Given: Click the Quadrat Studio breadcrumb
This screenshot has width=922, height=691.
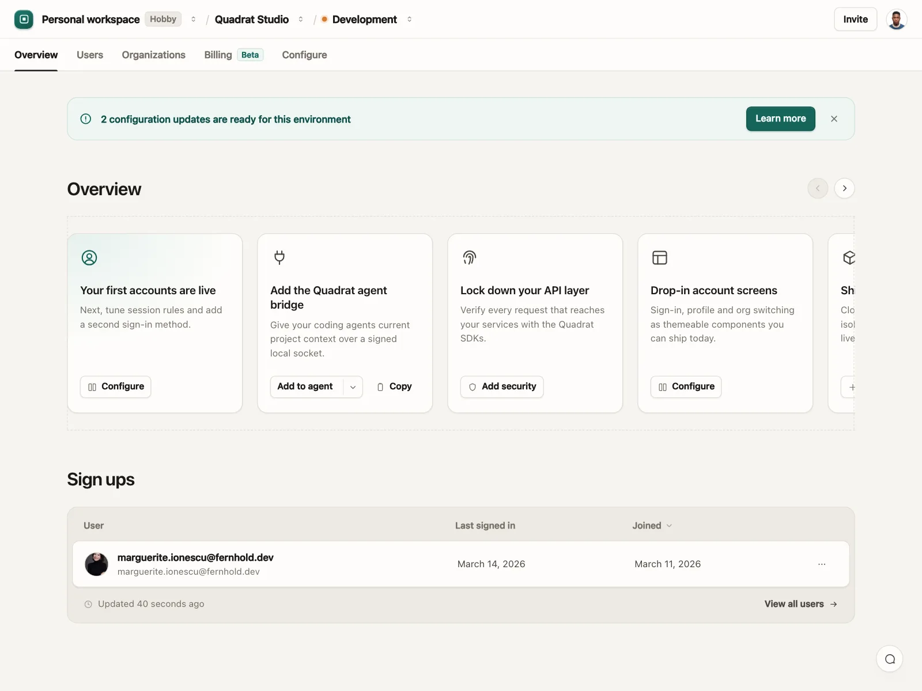Looking at the screenshot, I should [x=252, y=20].
